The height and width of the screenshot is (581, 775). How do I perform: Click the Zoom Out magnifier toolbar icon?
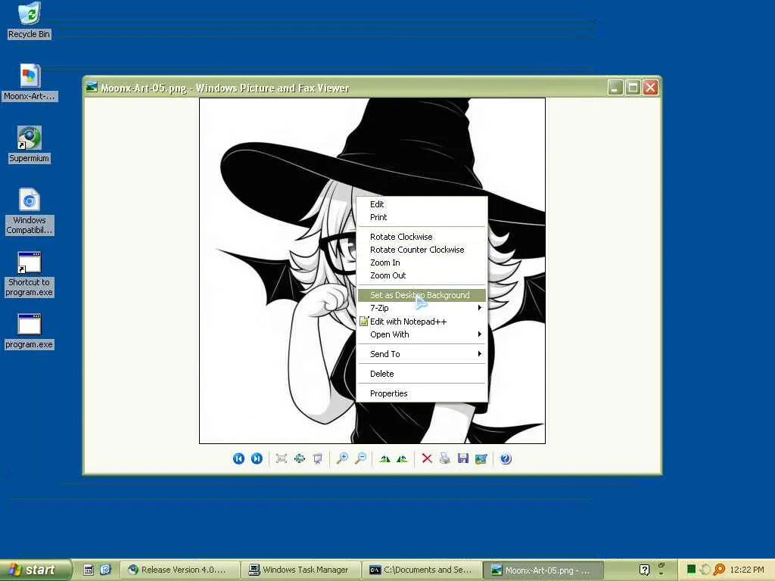click(x=361, y=459)
